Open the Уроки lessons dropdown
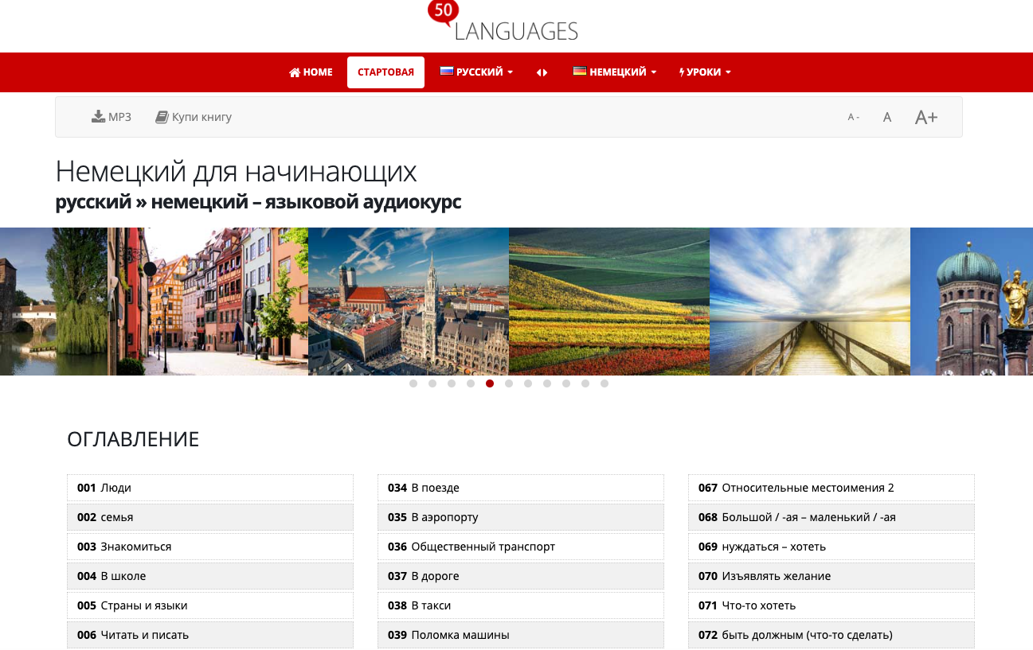This screenshot has height=650, width=1033. pos(705,72)
